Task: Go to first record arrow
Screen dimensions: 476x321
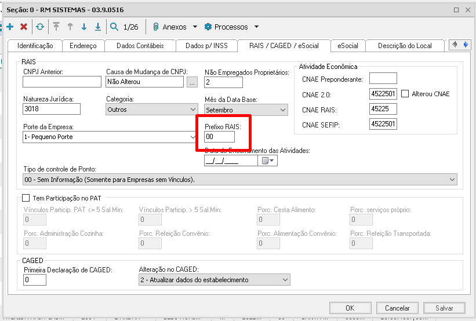Action: pos(56,27)
